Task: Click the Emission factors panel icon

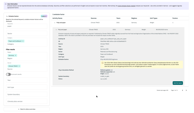Action: (x=7, y=16)
